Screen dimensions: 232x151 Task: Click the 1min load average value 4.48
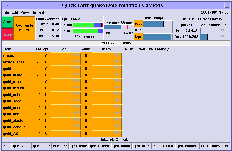tap(55, 24)
